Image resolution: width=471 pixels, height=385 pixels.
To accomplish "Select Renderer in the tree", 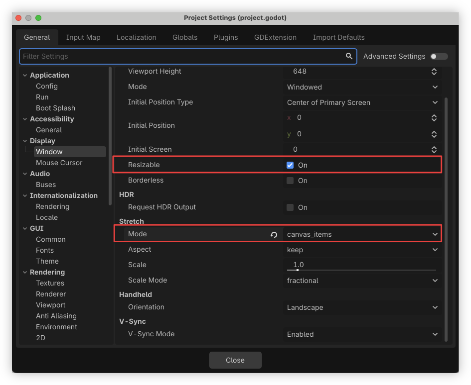I will (51, 294).
